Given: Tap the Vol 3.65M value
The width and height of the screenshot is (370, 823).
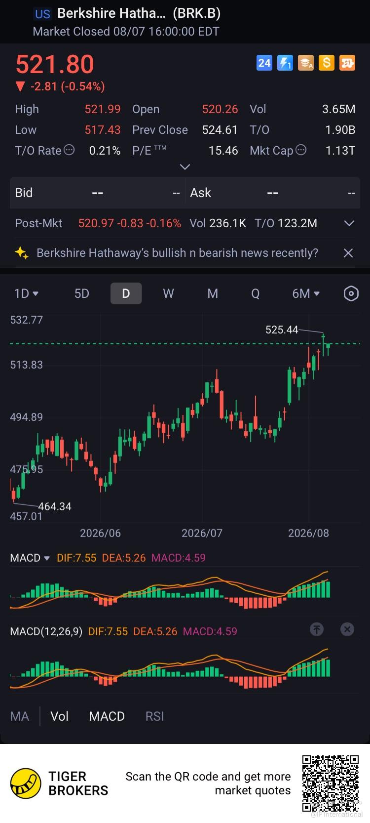Looking at the screenshot, I should [x=339, y=109].
